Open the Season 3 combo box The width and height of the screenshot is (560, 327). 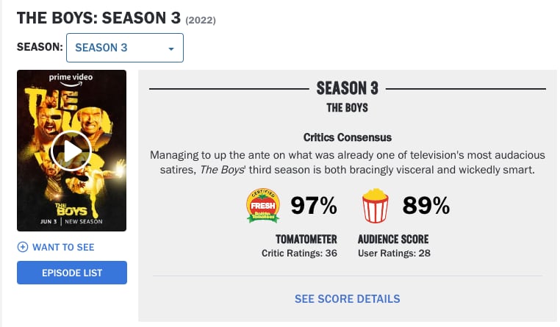click(124, 48)
